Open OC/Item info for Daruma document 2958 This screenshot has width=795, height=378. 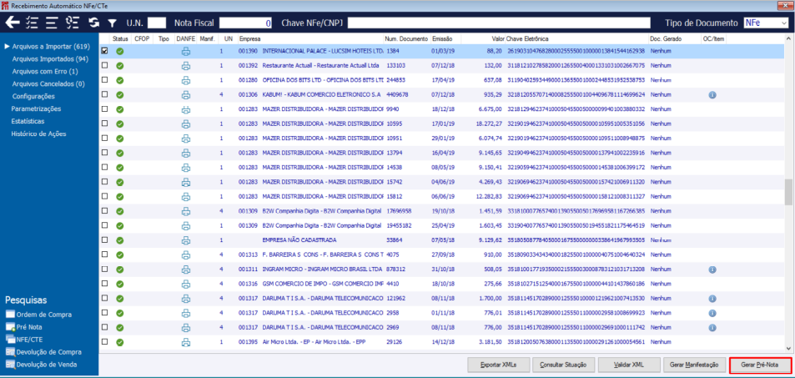pyautogui.click(x=712, y=313)
